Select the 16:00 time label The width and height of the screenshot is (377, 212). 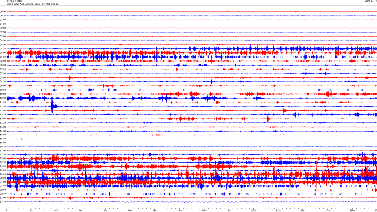click(3, 143)
